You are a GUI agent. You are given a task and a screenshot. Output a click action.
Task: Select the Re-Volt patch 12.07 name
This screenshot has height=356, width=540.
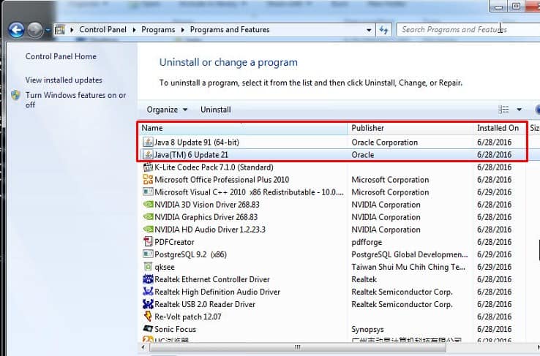click(188, 317)
